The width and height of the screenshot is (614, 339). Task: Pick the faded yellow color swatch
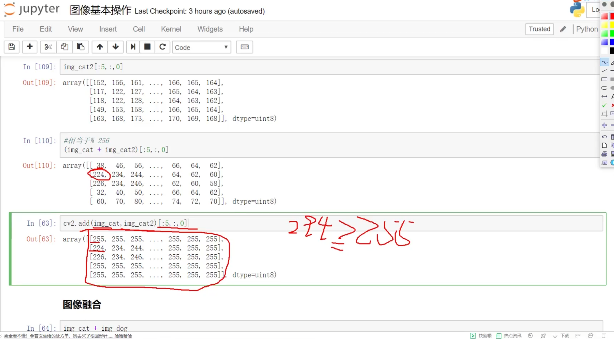604,25
